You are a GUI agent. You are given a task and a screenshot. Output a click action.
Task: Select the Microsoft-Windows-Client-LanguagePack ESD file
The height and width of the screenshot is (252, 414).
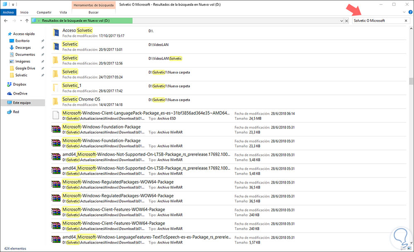pyautogui.click(x=229, y=115)
